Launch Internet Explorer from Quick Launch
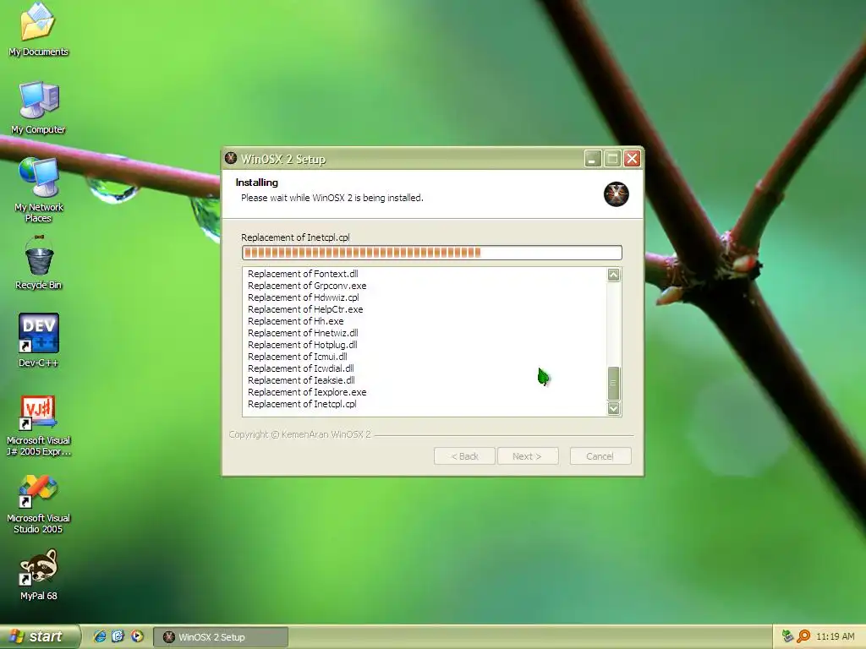 100,636
